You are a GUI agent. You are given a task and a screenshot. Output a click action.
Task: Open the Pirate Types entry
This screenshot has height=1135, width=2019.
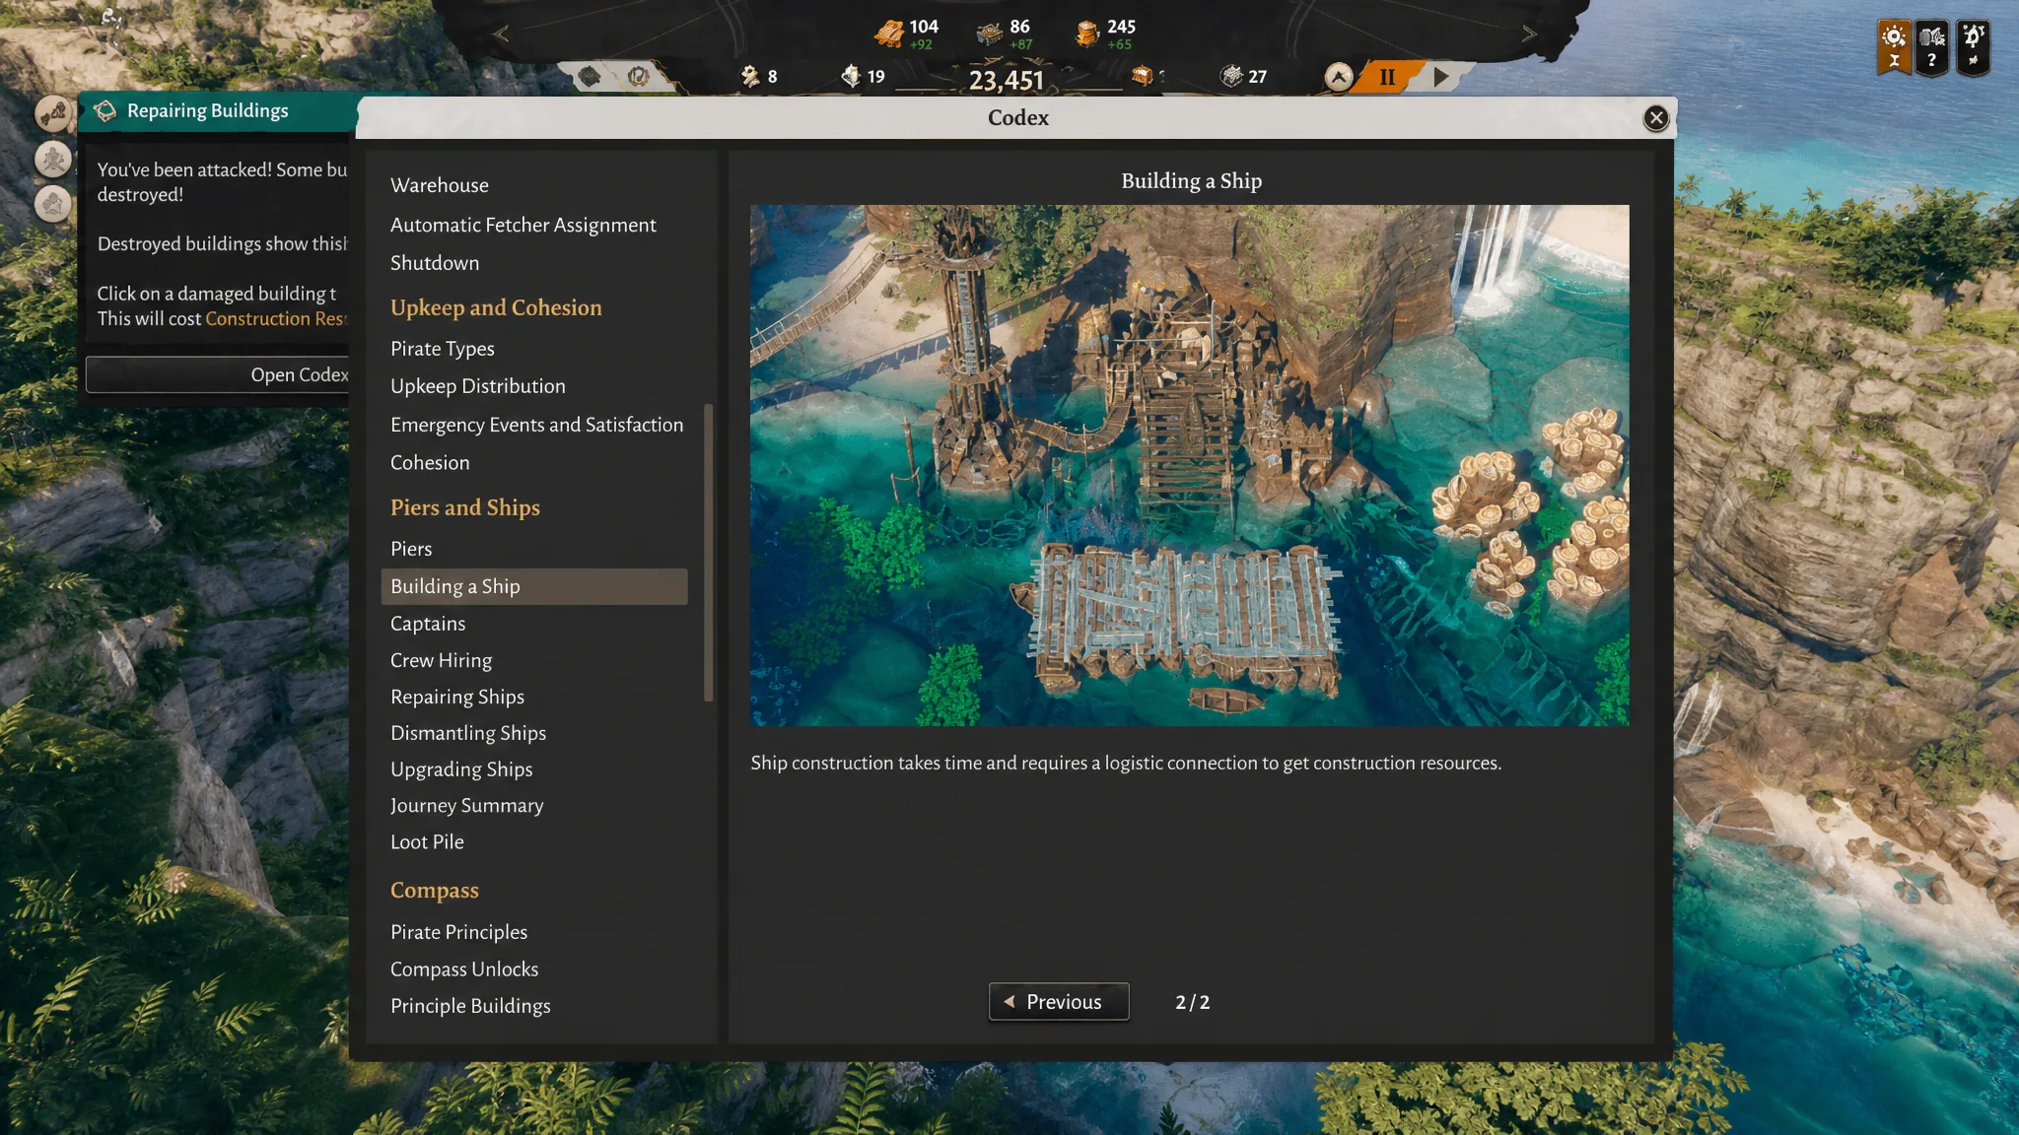pyautogui.click(x=443, y=349)
